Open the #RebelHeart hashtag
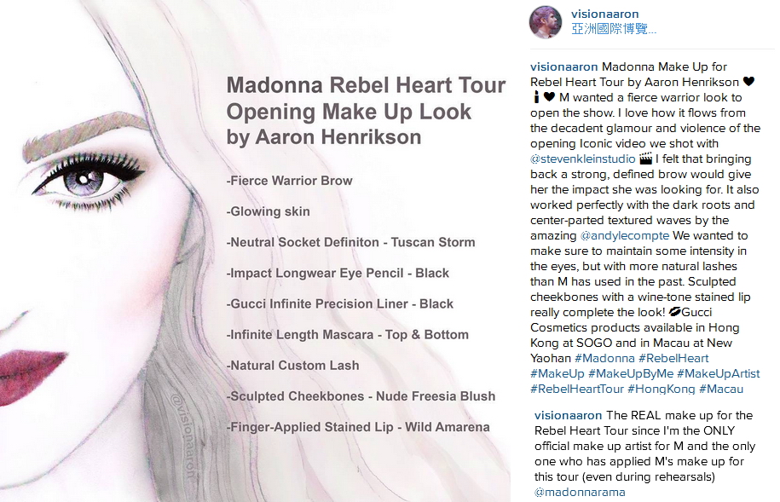The height and width of the screenshot is (502, 780). (x=673, y=358)
